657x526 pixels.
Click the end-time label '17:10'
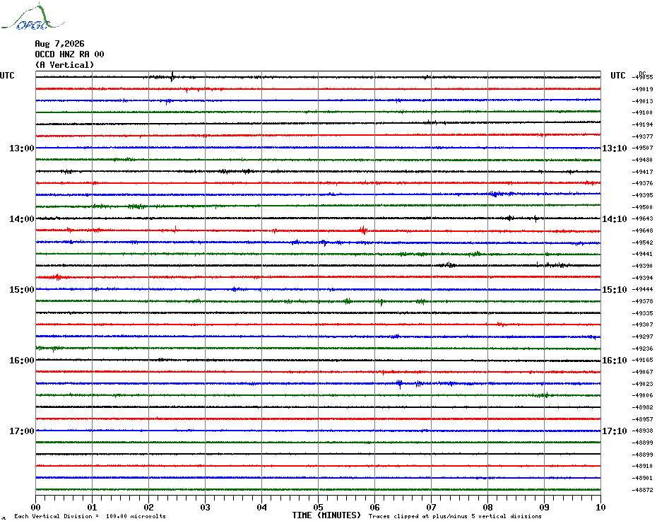click(x=615, y=431)
